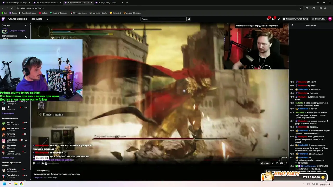333x187 pixels.
Task: Open Google Chrome from the taskbar
Action: (21, 184)
